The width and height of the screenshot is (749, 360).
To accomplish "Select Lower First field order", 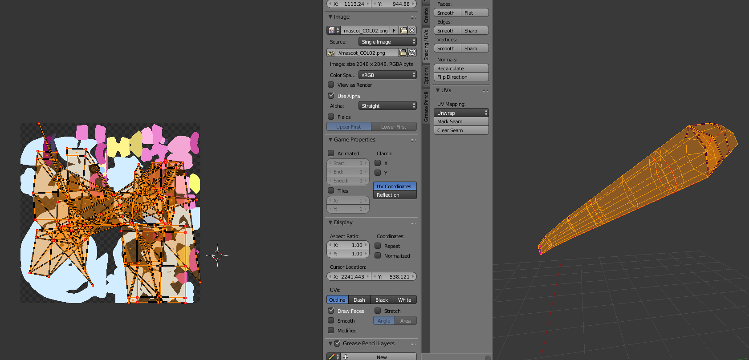I will point(394,126).
